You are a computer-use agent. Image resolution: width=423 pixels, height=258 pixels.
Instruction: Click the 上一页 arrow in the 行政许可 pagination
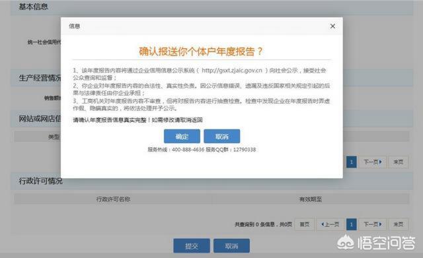[330, 224]
